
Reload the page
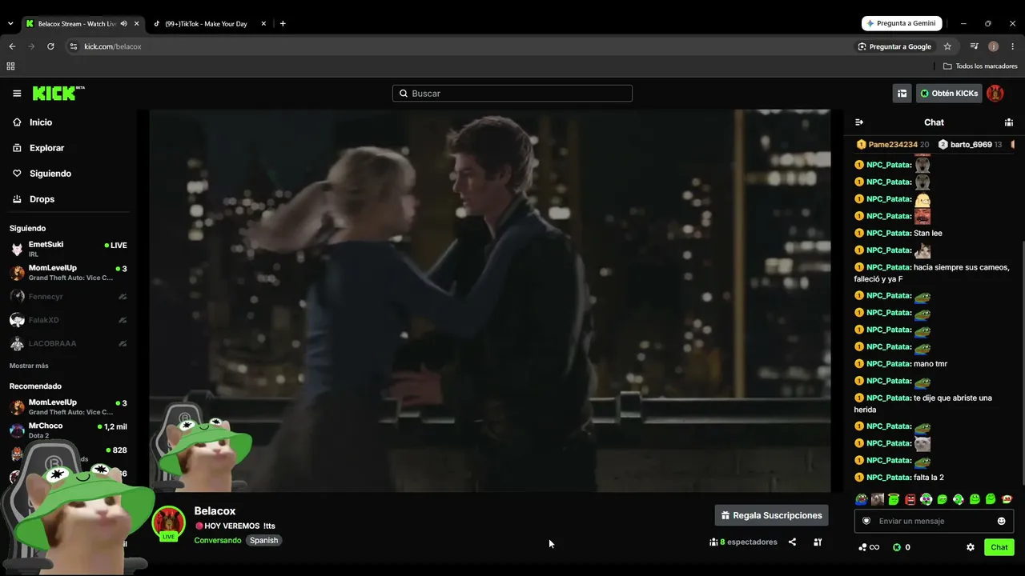point(50,46)
